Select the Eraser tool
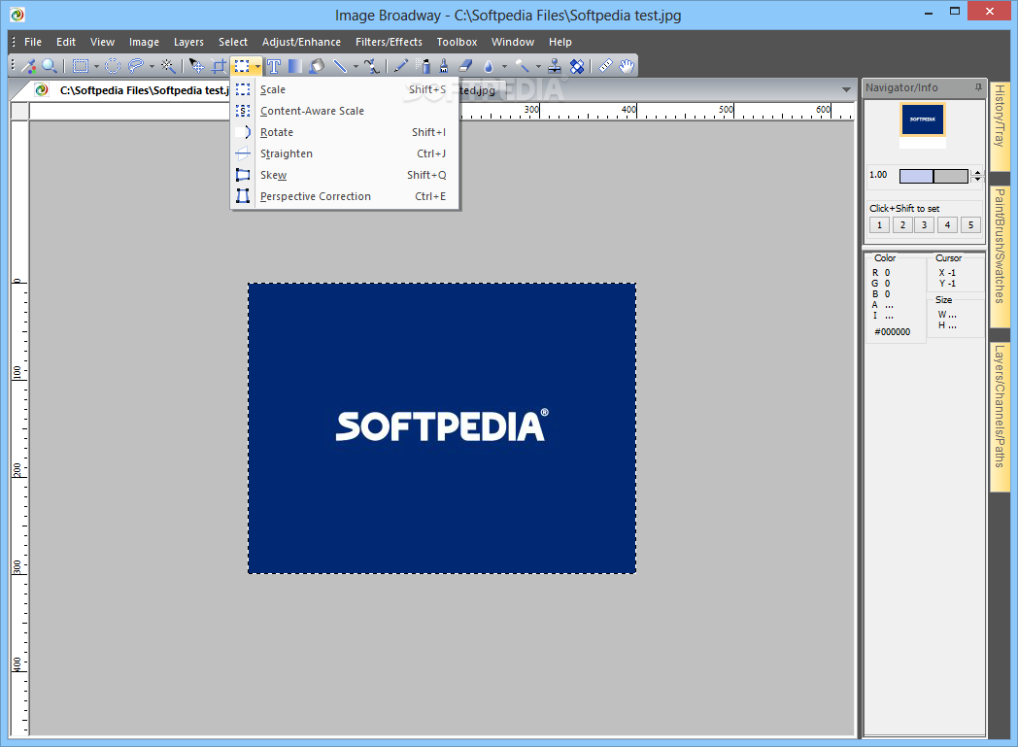1018x747 pixels. pyautogui.click(x=465, y=65)
